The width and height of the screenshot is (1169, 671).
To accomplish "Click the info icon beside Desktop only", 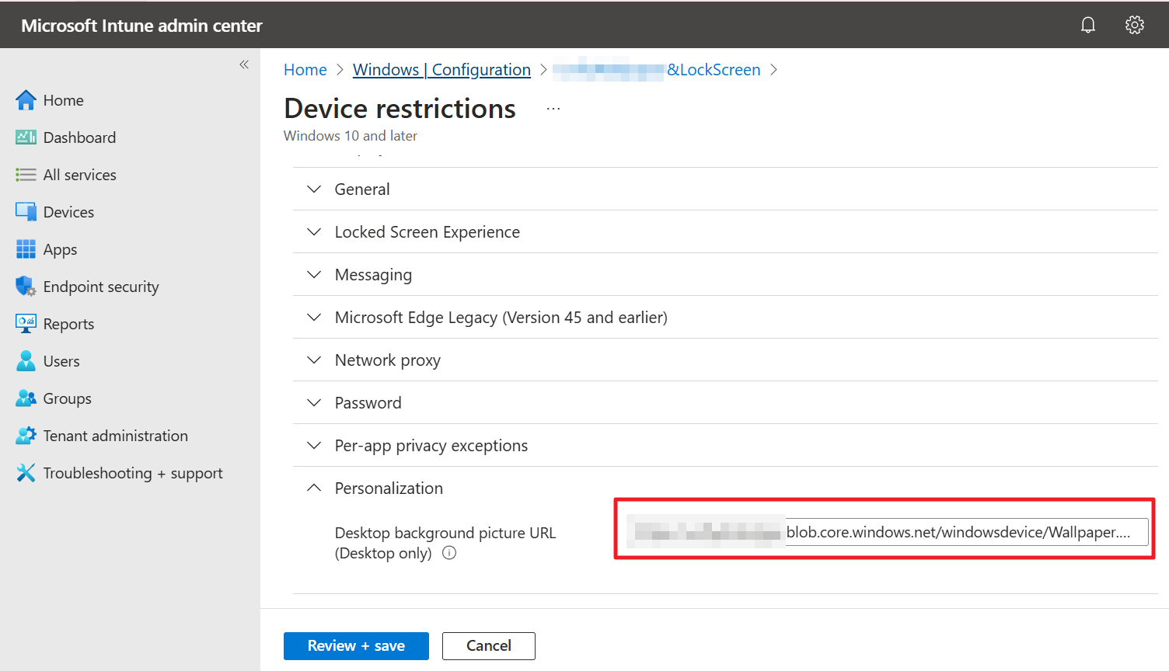I will (x=449, y=553).
